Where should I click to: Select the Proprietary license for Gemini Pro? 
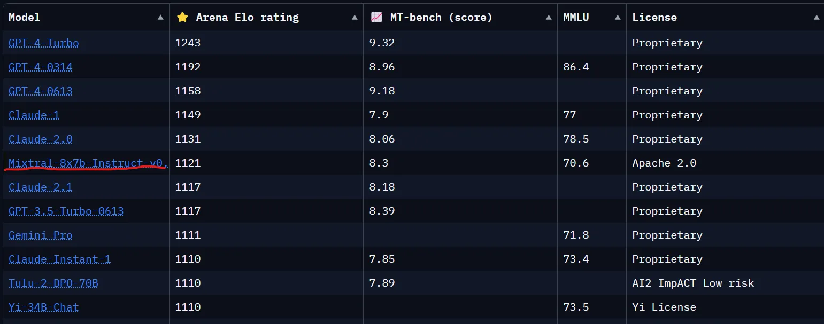[x=667, y=235]
